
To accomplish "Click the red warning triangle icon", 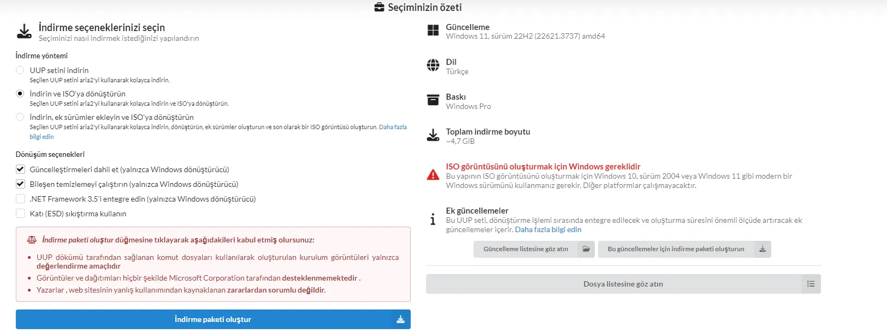I will [x=433, y=175].
